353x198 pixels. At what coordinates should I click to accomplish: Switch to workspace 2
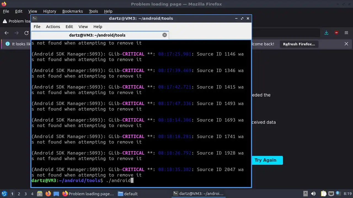tap(19, 194)
